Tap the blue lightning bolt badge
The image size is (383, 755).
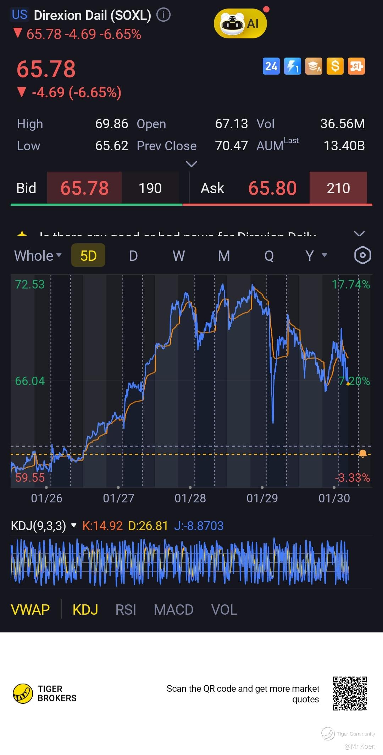292,66
